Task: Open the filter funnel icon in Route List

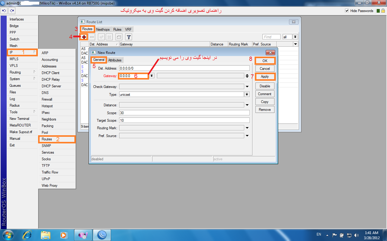Action: pyautogui.click(x=129, y=37)
